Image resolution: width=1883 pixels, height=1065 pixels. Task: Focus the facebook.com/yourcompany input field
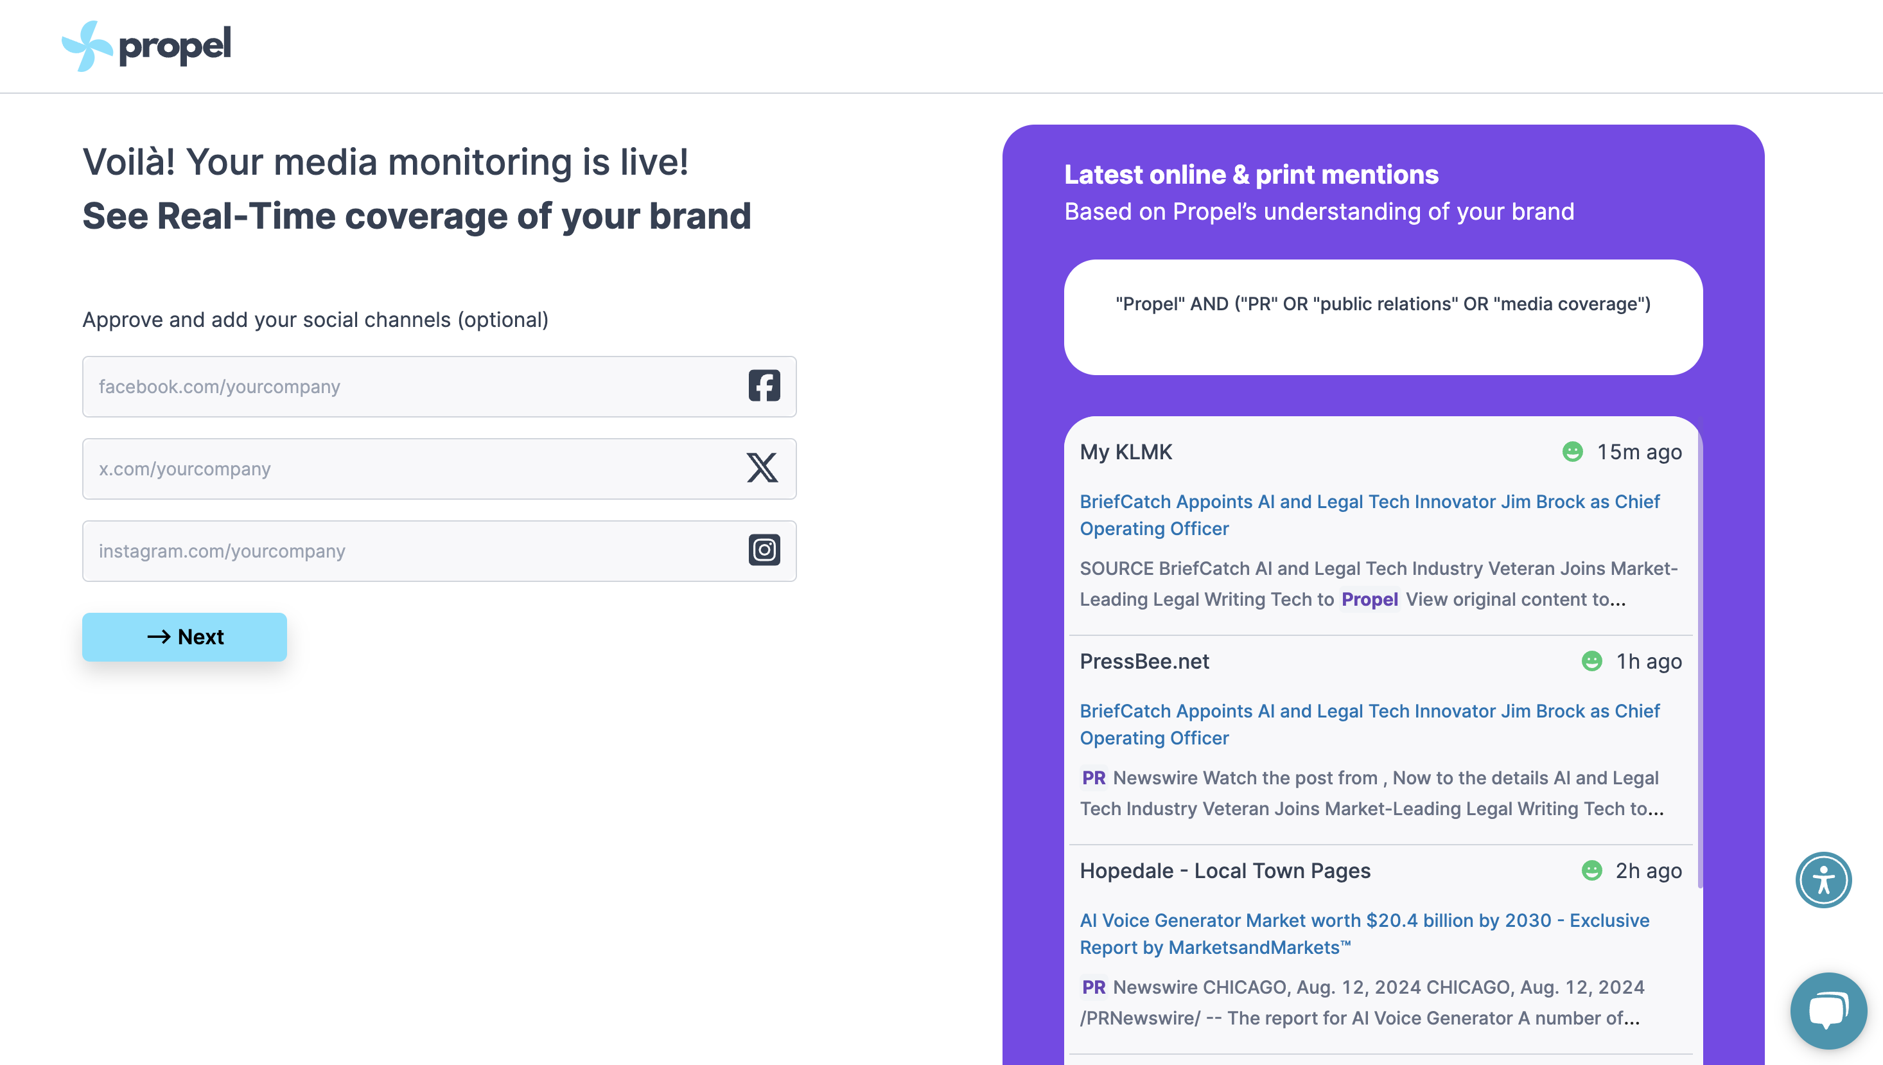[439, 387]
